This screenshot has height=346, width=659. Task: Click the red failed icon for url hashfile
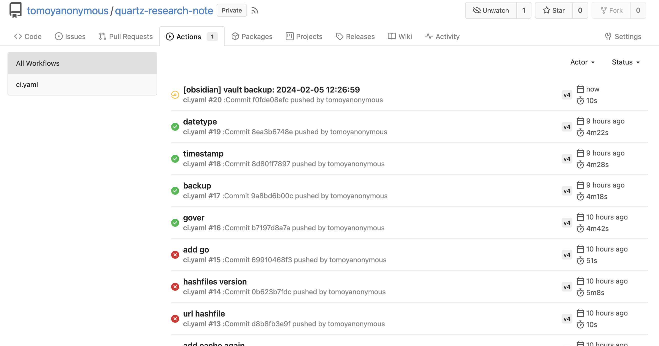(175, 319)
